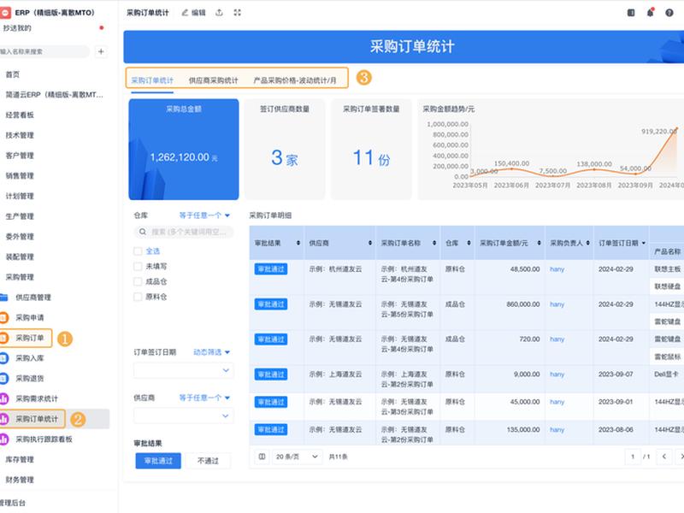The width and height of the screenshot is (684, 513).
Task: Click the 编辑 button in header
Action: click(x=194, y=13)
